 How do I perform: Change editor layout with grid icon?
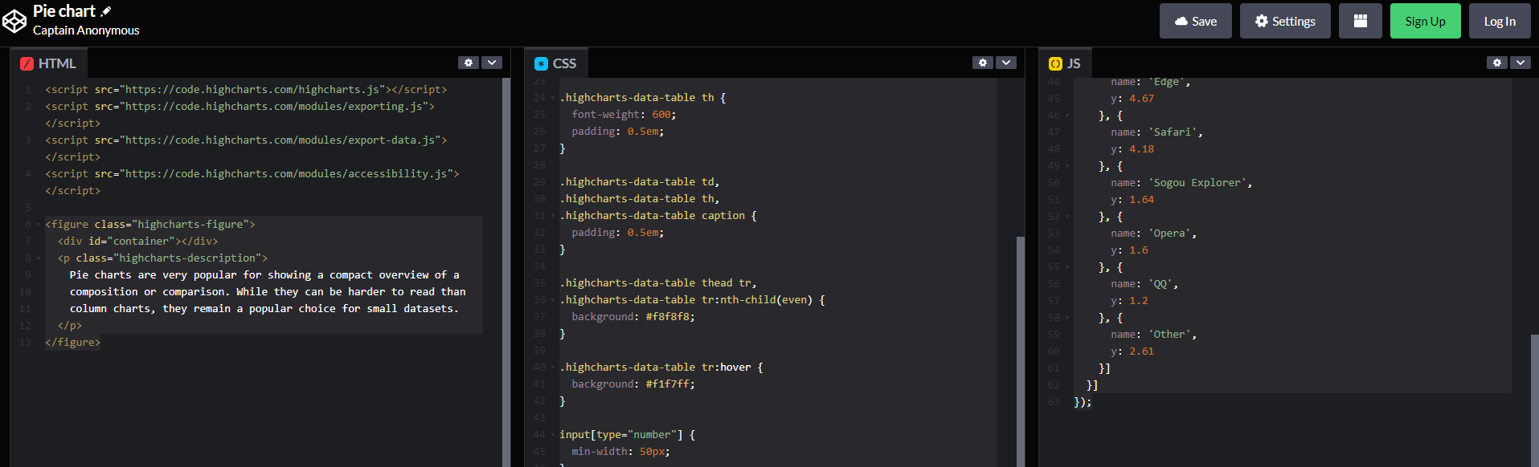click(1361, 21)
